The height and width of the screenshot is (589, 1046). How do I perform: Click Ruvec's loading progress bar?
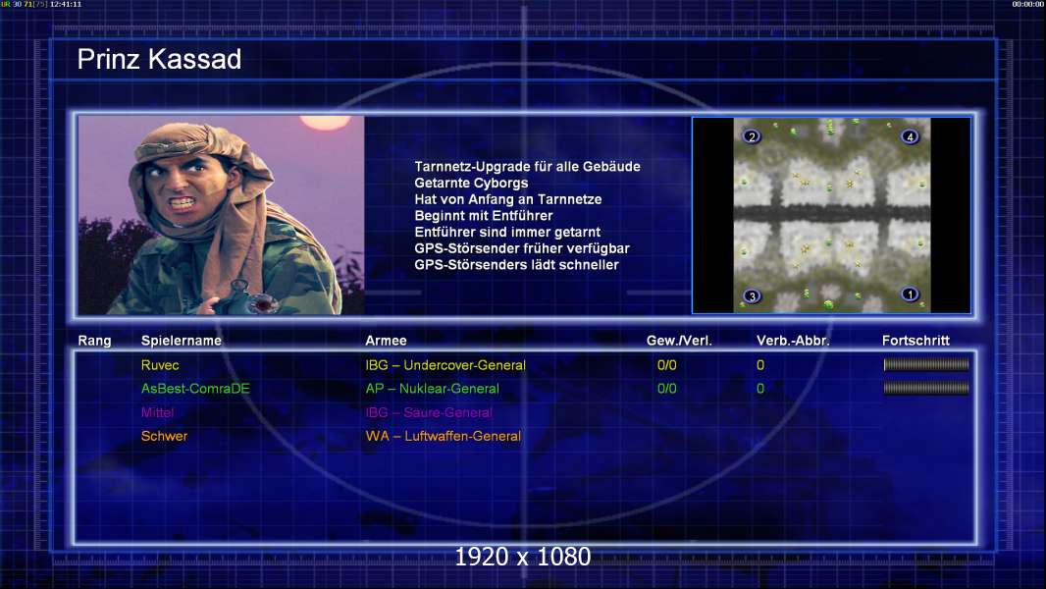coord(926,364)
